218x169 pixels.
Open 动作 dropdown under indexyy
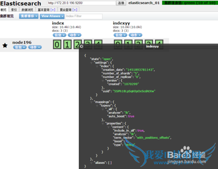[x=136, y=35]
